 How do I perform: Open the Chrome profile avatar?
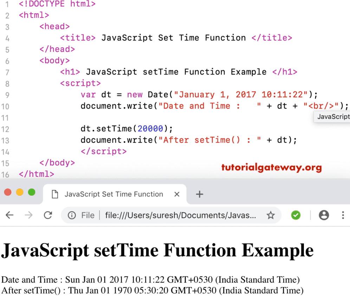324,215
